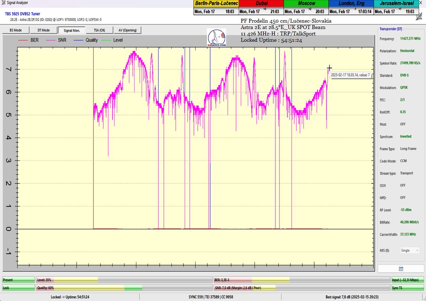Image resolution: width=426 pixels, height=301 pixels.
Task: Click the Input bitrate indicator
Action: (408, 280)
